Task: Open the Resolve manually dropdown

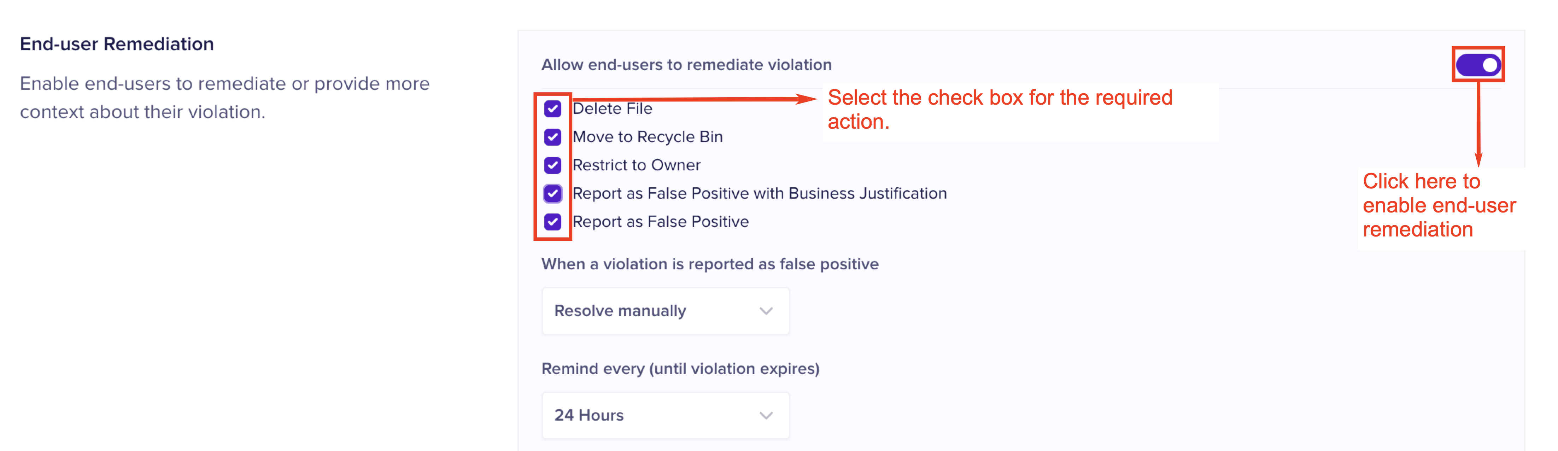Action: [x=665, y=311]
